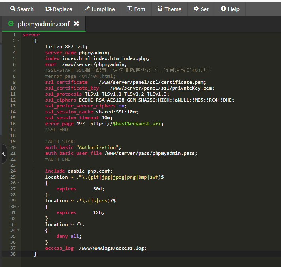Open the Help menu item
Screen dimensions: 281x267
pyautogui.click(x=230, y=9)
